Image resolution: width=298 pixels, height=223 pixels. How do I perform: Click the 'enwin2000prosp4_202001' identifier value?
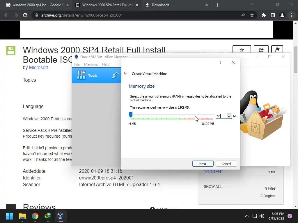[107, 178]
